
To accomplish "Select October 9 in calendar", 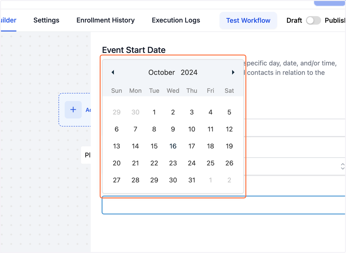I will click(173, 129).
